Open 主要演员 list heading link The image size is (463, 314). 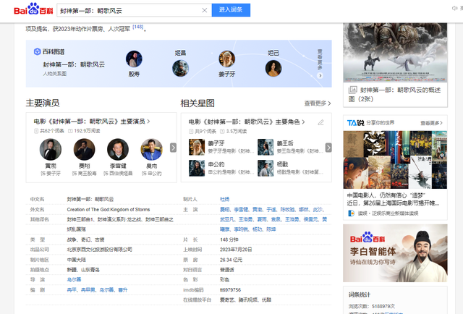coord(92,122)
